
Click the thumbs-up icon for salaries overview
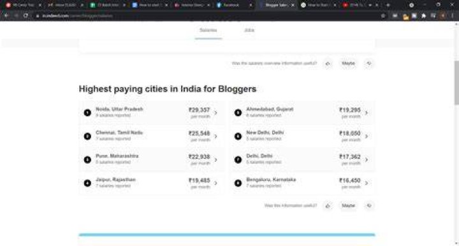pyautogui.click(x=328, y=64)
